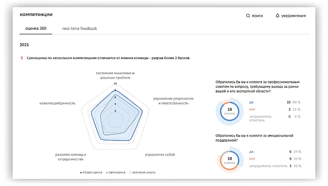Select 'развитие команд и сотрудничество' label

[x=70, y=157]
